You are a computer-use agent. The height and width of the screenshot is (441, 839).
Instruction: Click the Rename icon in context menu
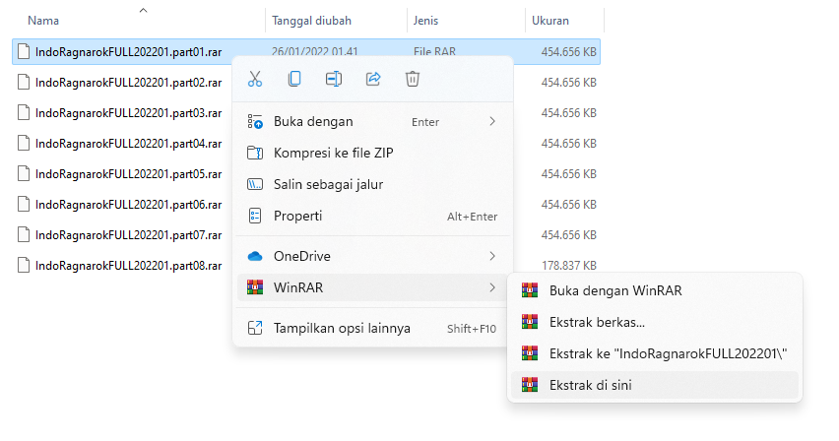pyautogui.click(x=334, y=79)
